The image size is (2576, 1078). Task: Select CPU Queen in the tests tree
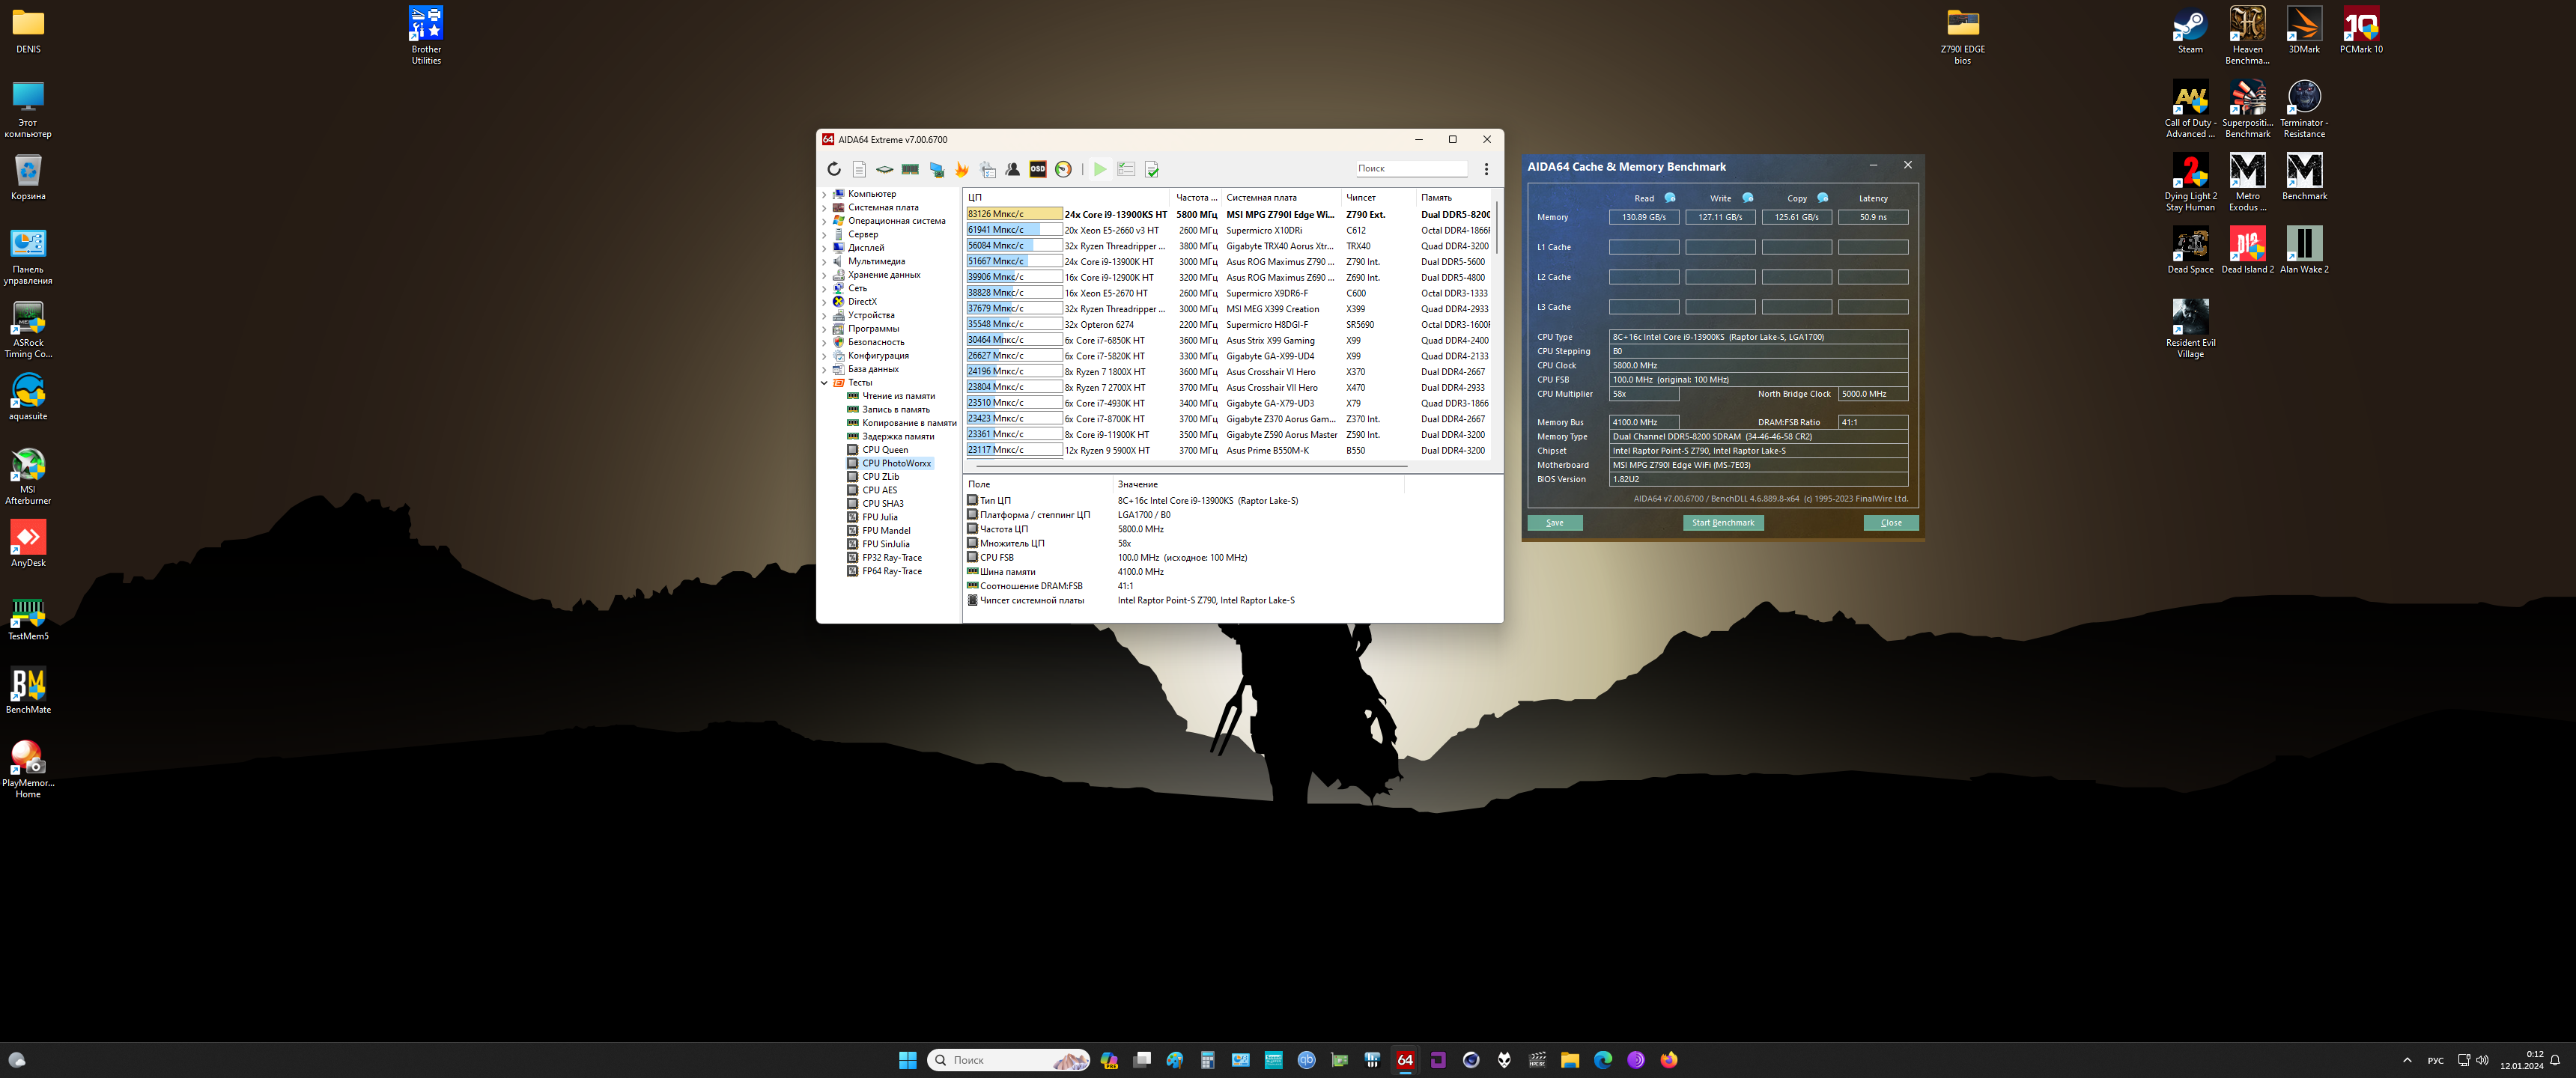884,450
